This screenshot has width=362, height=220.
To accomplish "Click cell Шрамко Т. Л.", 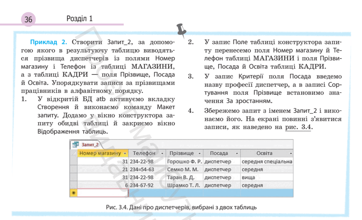I will tap(184, 185).
